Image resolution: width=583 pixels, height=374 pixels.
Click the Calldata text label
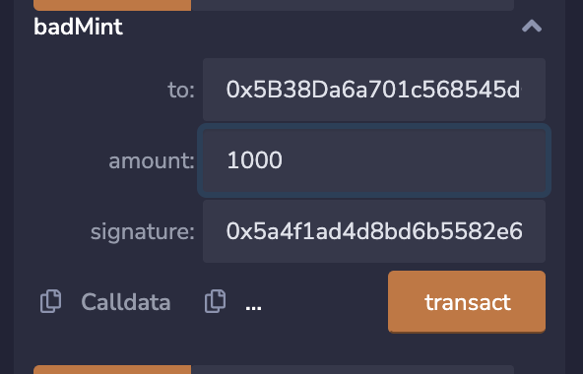(x=126, y=301)
